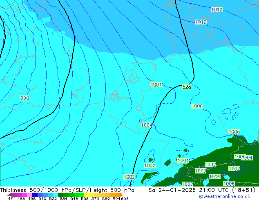This screenshot has width=259, height=200.
Task: Click the pale pink swatch above 498
Action: 29,195
